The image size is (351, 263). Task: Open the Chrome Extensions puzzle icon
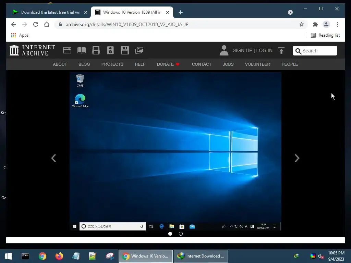point(315,24)
